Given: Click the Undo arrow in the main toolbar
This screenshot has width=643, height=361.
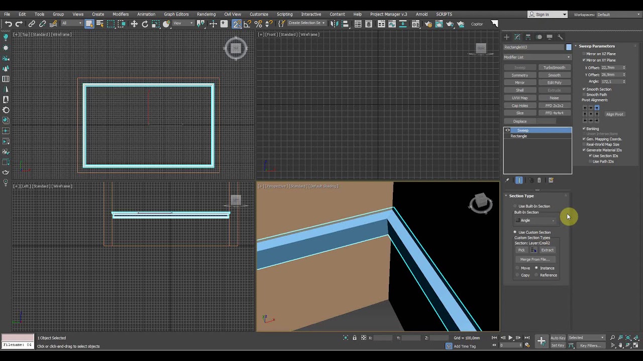Looking at the screenshot, I should coord(9,24).
